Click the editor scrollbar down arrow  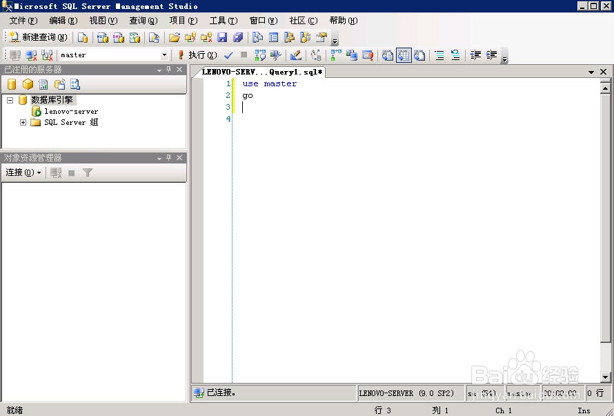pyautogui.click(x=605, y=378)
